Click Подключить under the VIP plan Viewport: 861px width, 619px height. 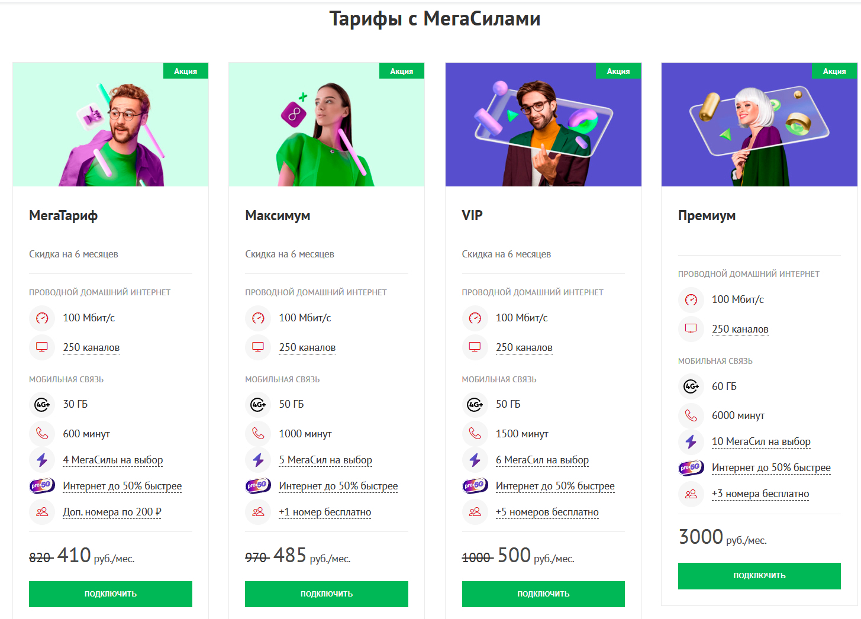pyautogui.click(x=543, y=594)
